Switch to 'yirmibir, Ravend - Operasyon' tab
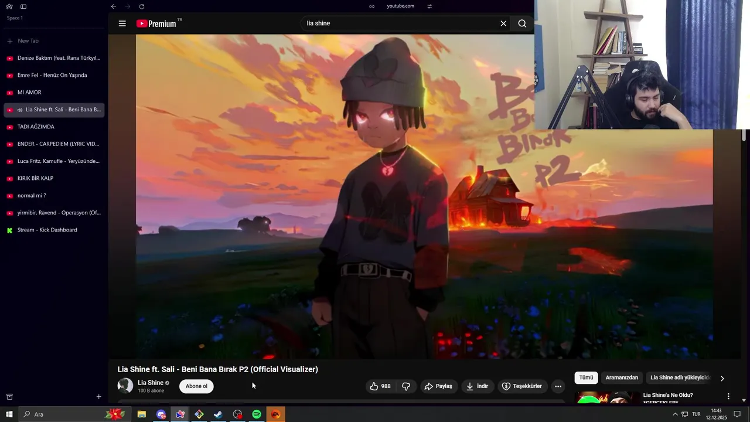The height and width of the screenshot is (422, 750). [54, 213]
